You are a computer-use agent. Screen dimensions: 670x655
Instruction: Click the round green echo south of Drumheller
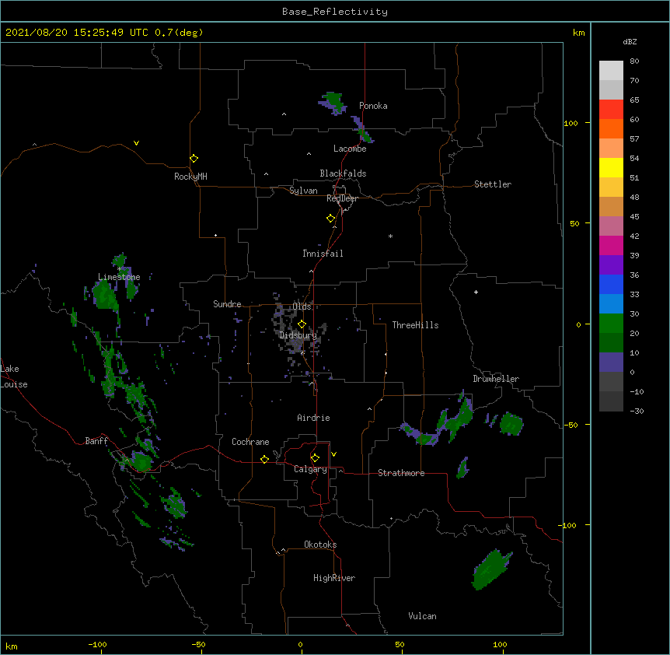pyautogui.click(x=511, y=424)
